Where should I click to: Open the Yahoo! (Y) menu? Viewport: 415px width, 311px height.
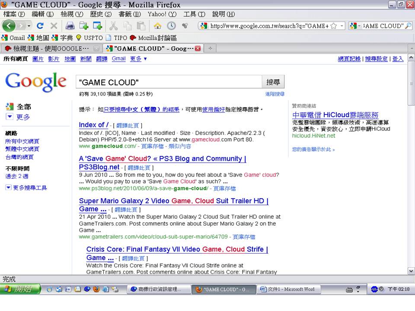(162, 14)
